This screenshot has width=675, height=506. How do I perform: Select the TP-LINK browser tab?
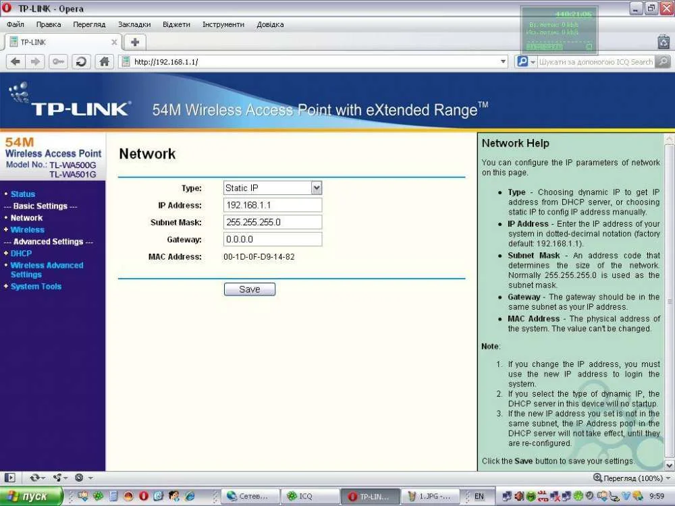62,42
